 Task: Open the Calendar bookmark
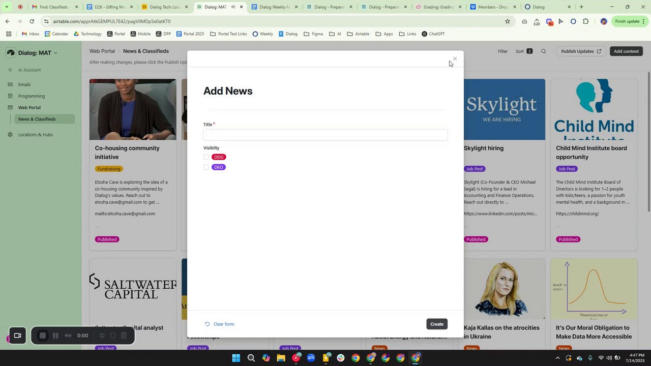pyautogui.click(x=56, y=34)
